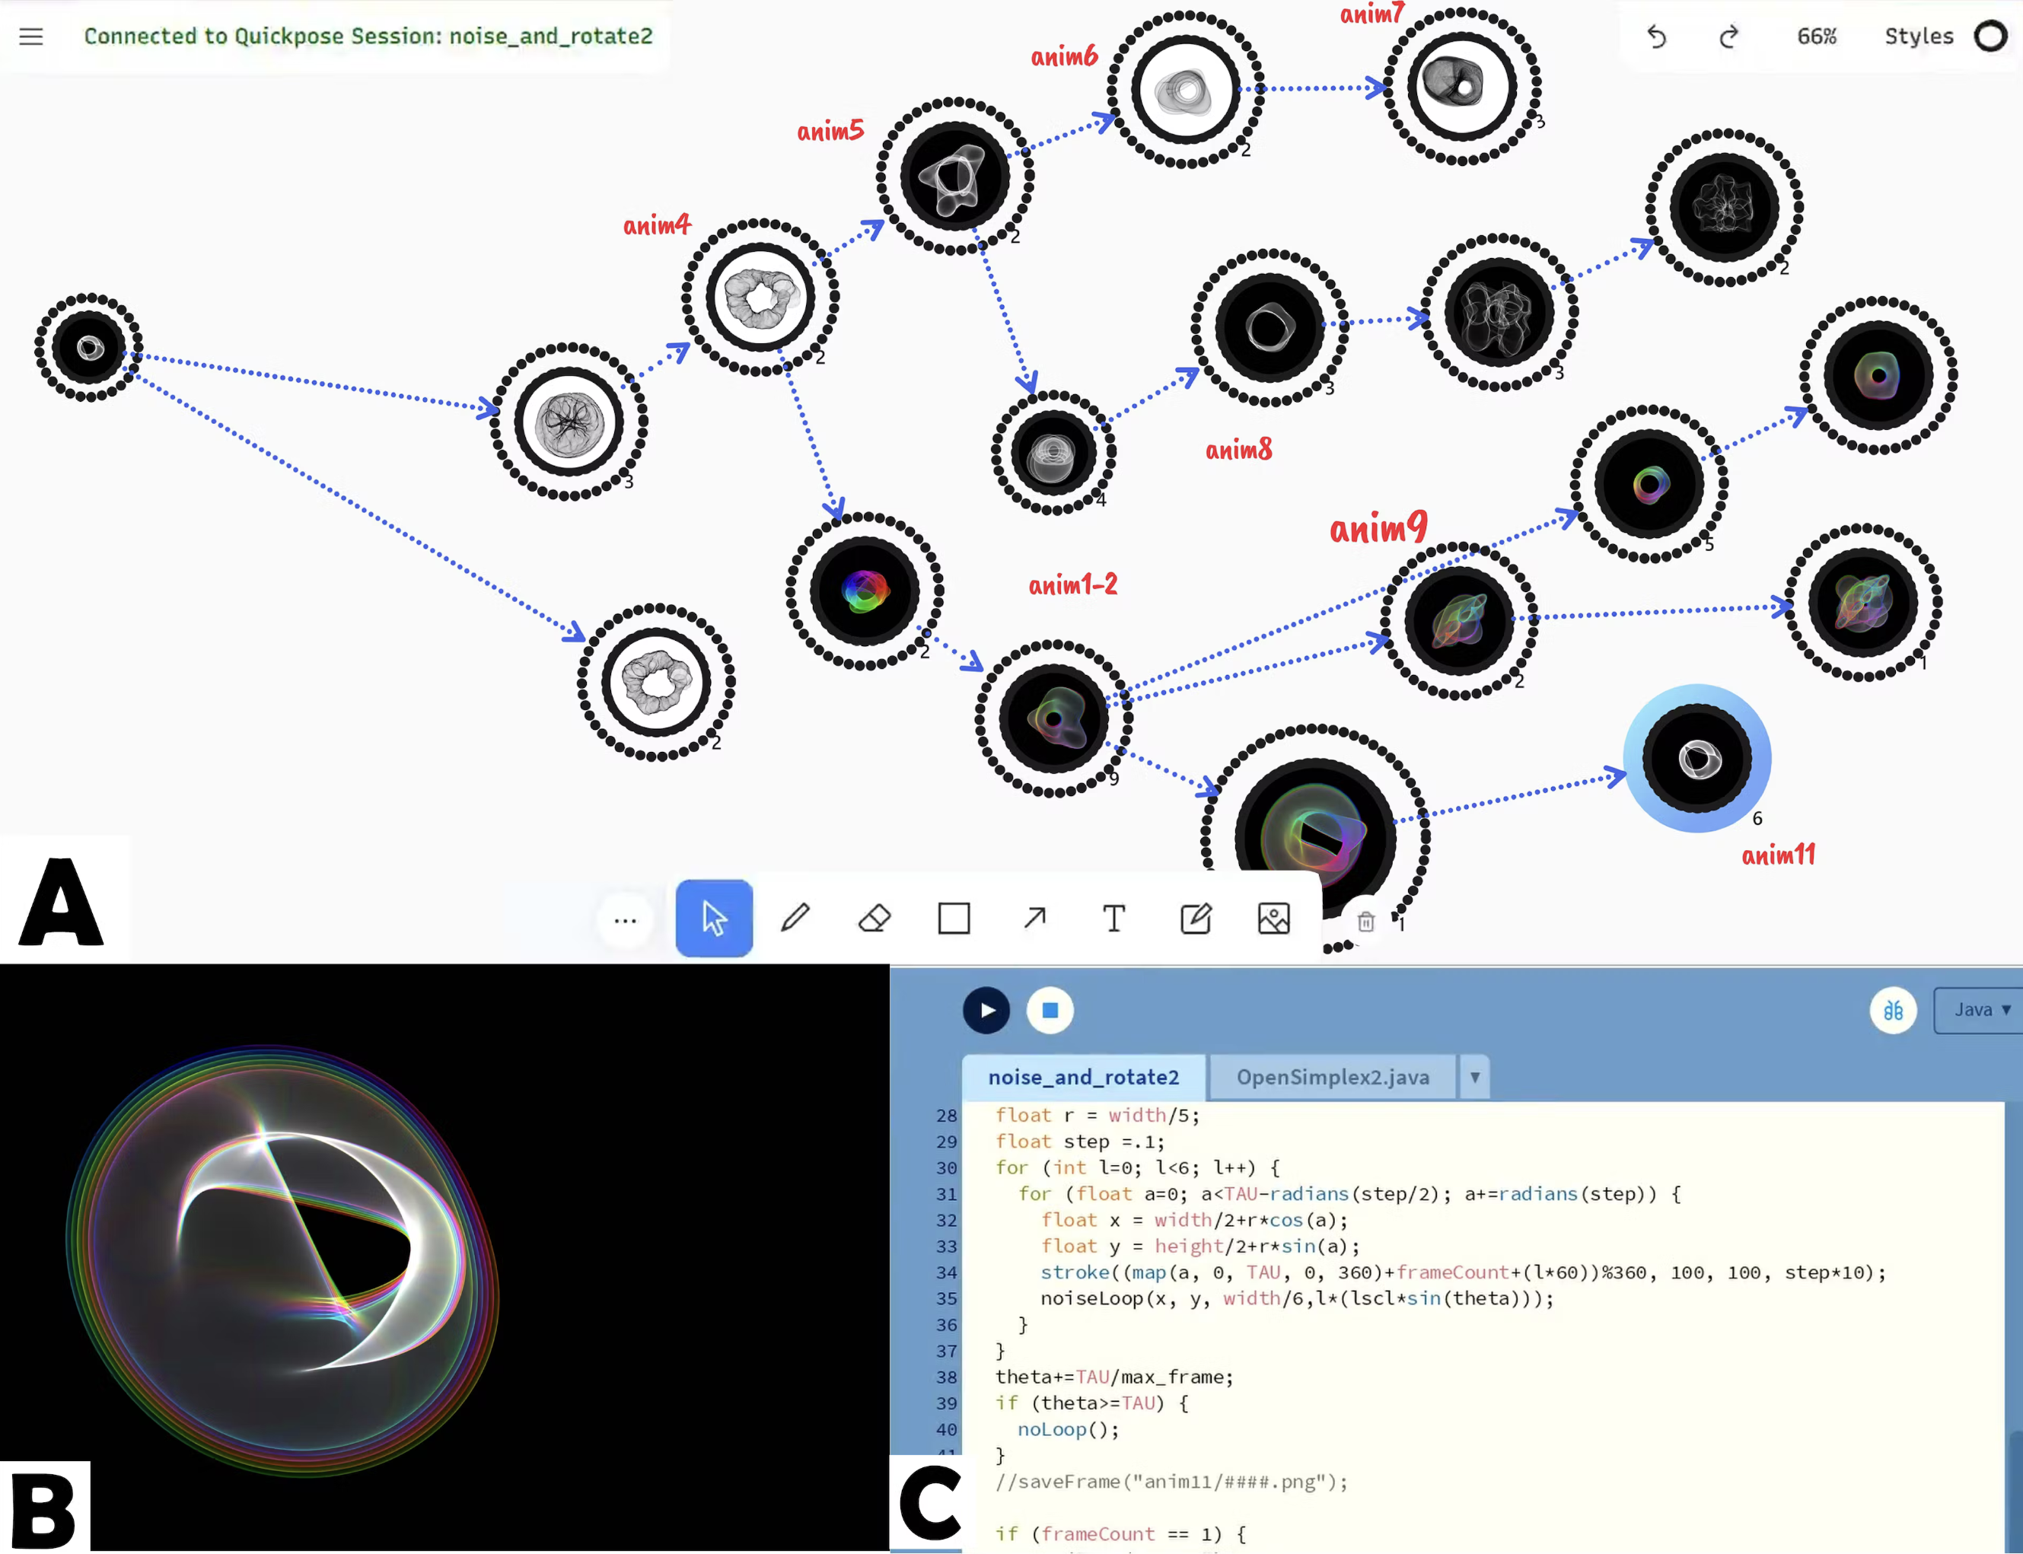Delete selection with the trash icon

tap(1366, 922)
